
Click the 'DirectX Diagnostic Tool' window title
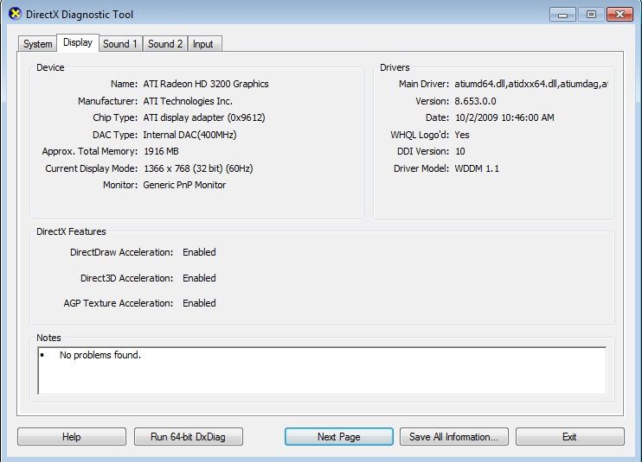(80, 15)
